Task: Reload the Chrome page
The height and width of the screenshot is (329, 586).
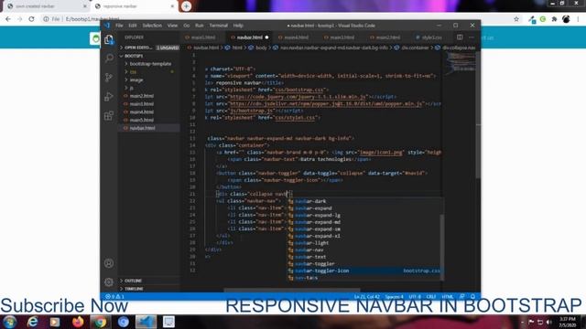Action: click(31, 19)
